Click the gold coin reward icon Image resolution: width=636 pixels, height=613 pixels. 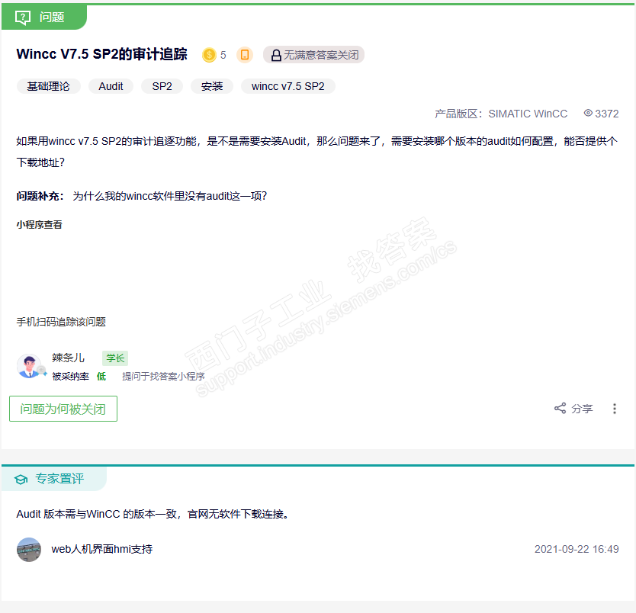pyautogui.click(x=209, y=55)
